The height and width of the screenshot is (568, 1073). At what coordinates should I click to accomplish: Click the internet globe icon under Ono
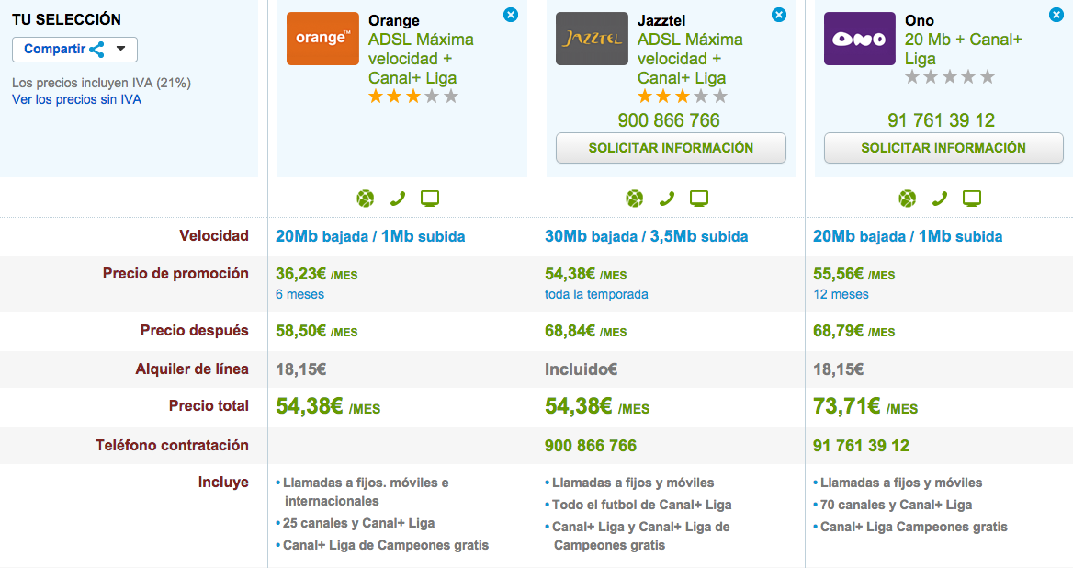[x=908, y=199]
